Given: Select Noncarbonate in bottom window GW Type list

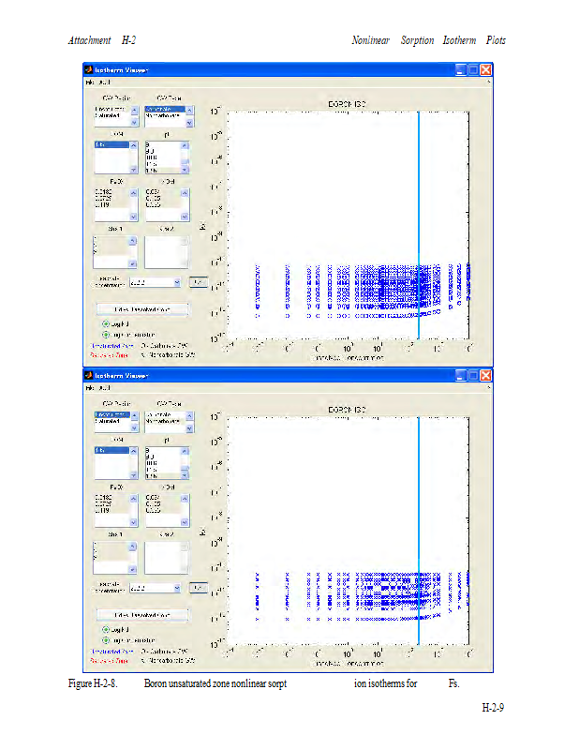Looking at the screenshot, I should 163,421.
